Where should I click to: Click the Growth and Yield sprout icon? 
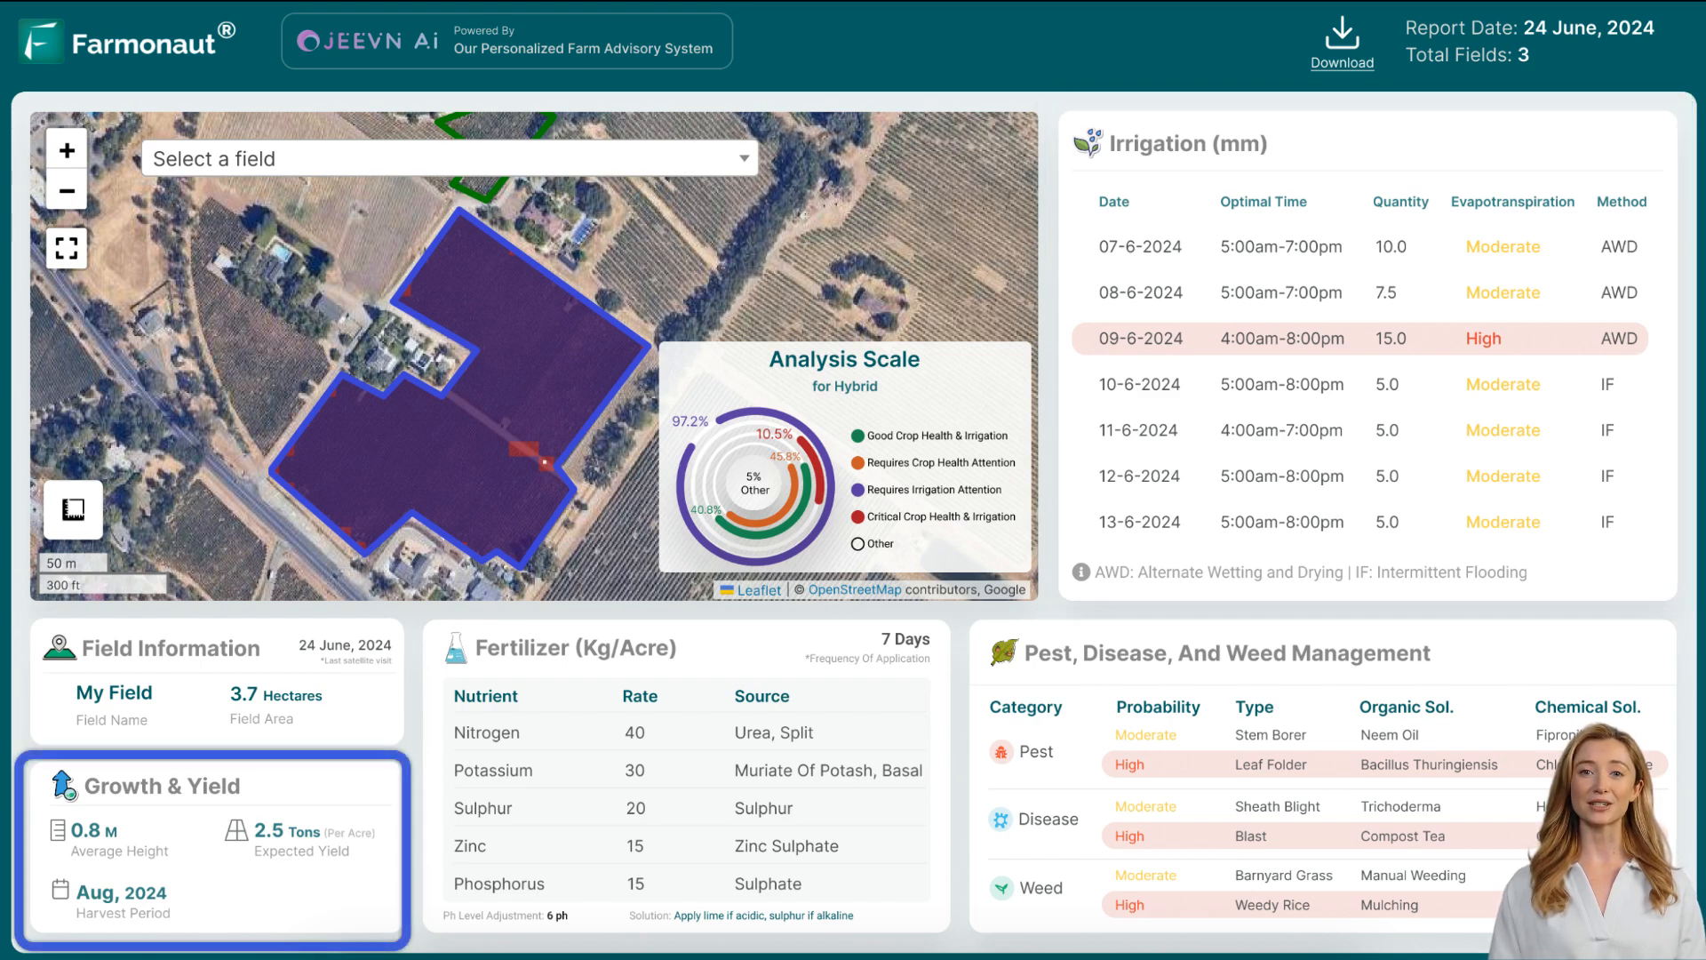tap(61, 784)
